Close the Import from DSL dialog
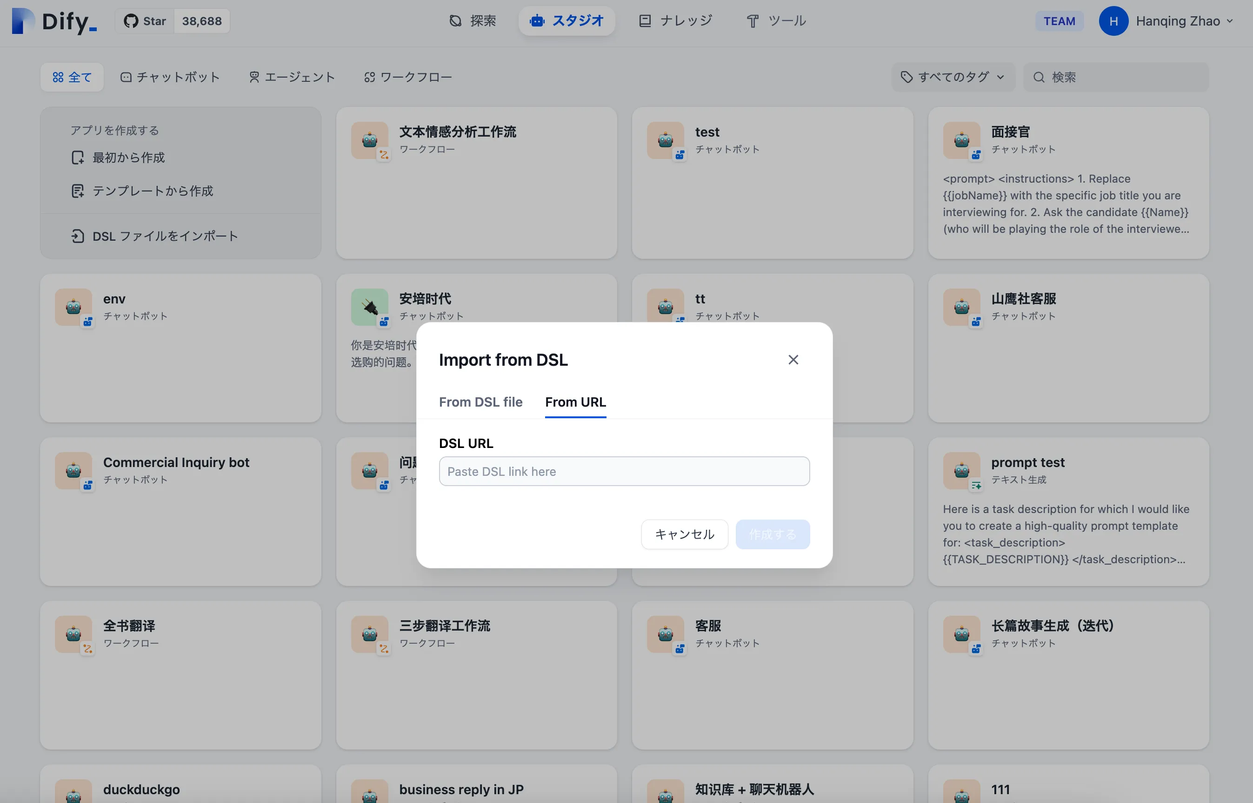Image resolution: width=1253 pixels, height=803 pixels. 793,360
